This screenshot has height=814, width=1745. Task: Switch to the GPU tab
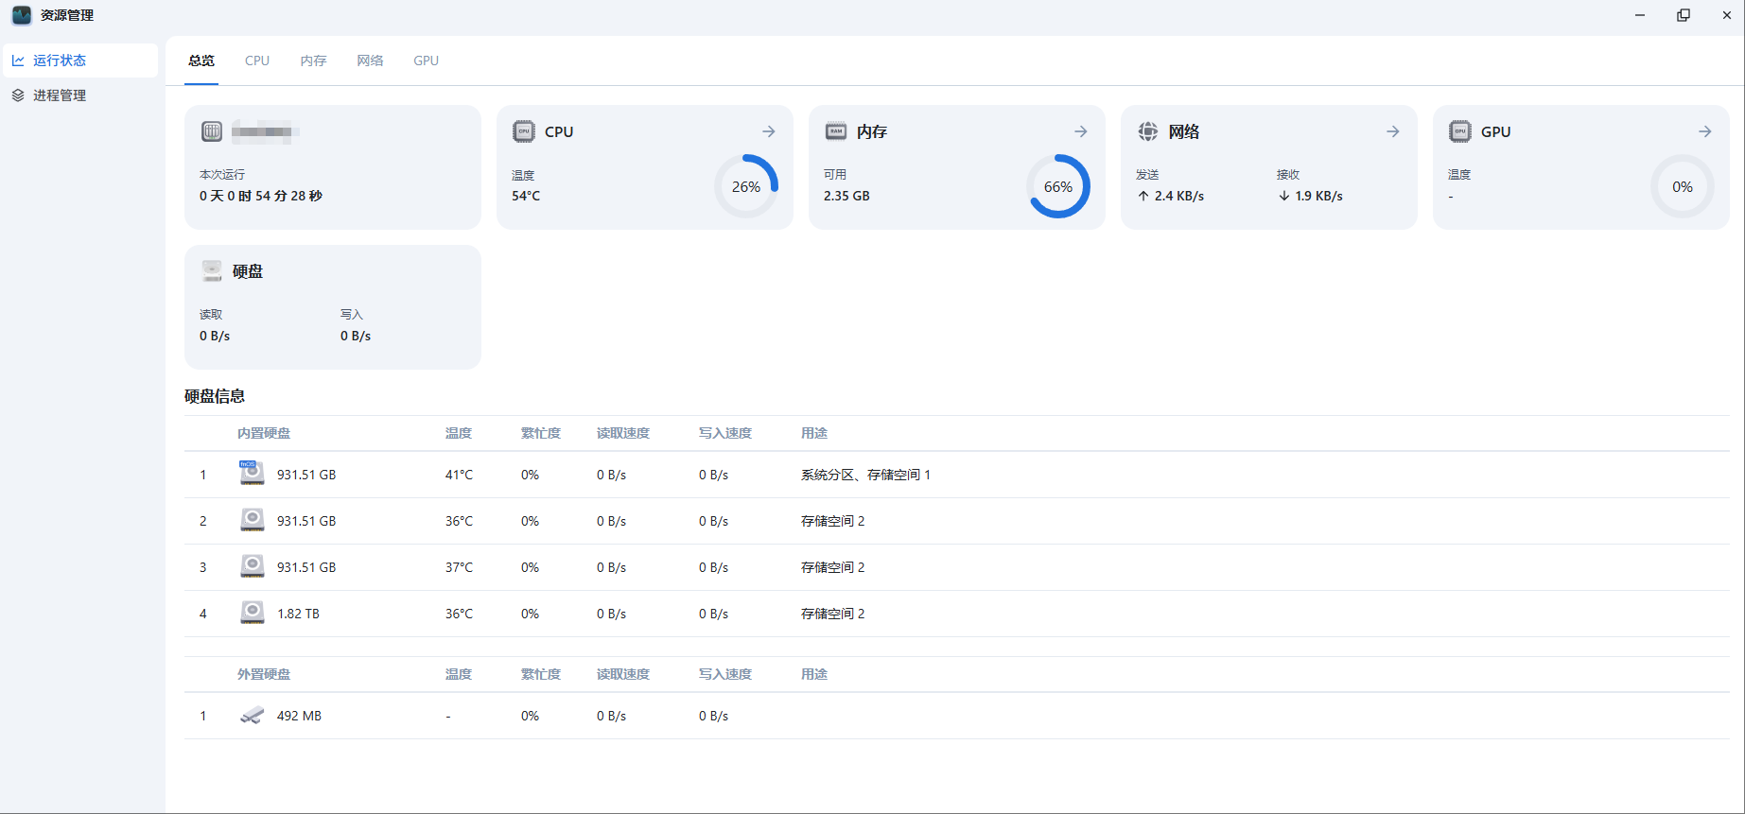coord(426,61)
